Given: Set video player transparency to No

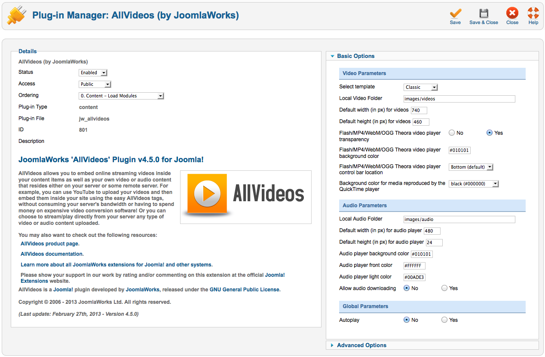Looking at the screenshot, I should pos(452,133).
